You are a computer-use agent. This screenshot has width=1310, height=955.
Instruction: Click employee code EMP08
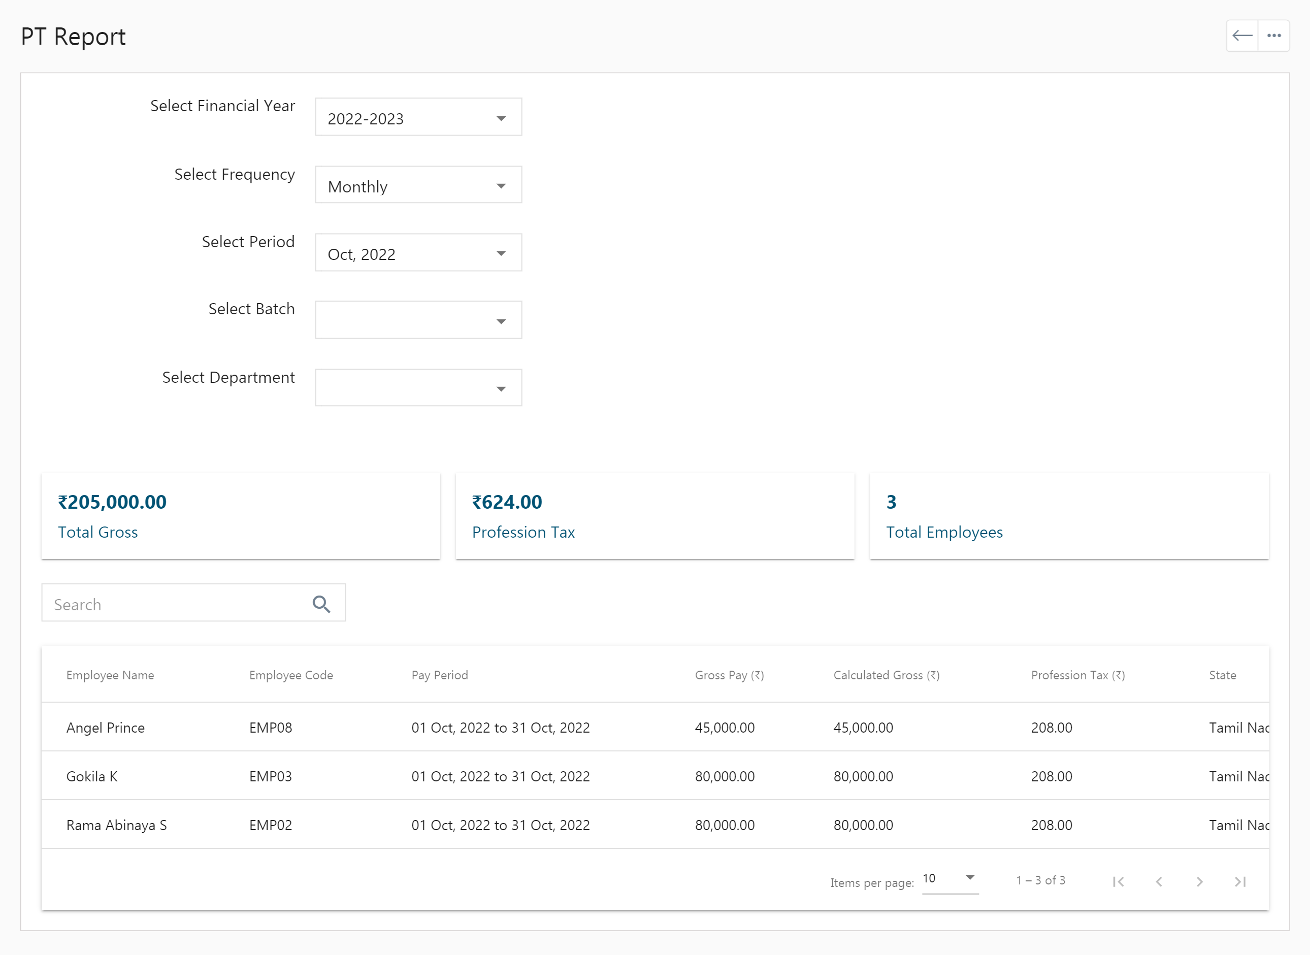(271, 728)
